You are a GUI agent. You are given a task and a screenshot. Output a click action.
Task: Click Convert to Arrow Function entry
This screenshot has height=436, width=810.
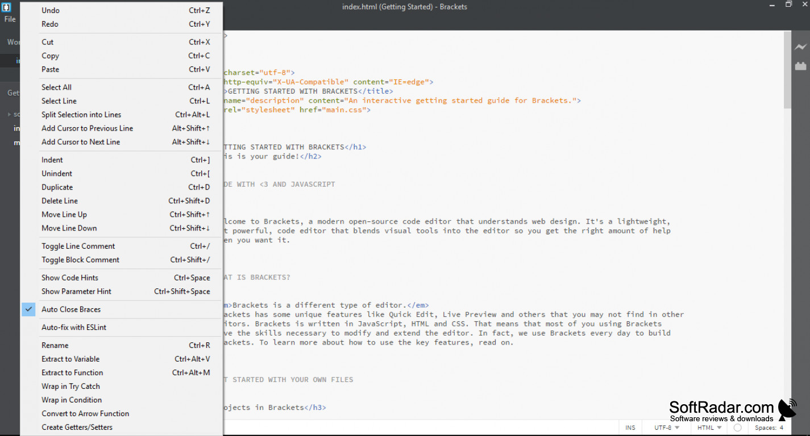point(85,413)
